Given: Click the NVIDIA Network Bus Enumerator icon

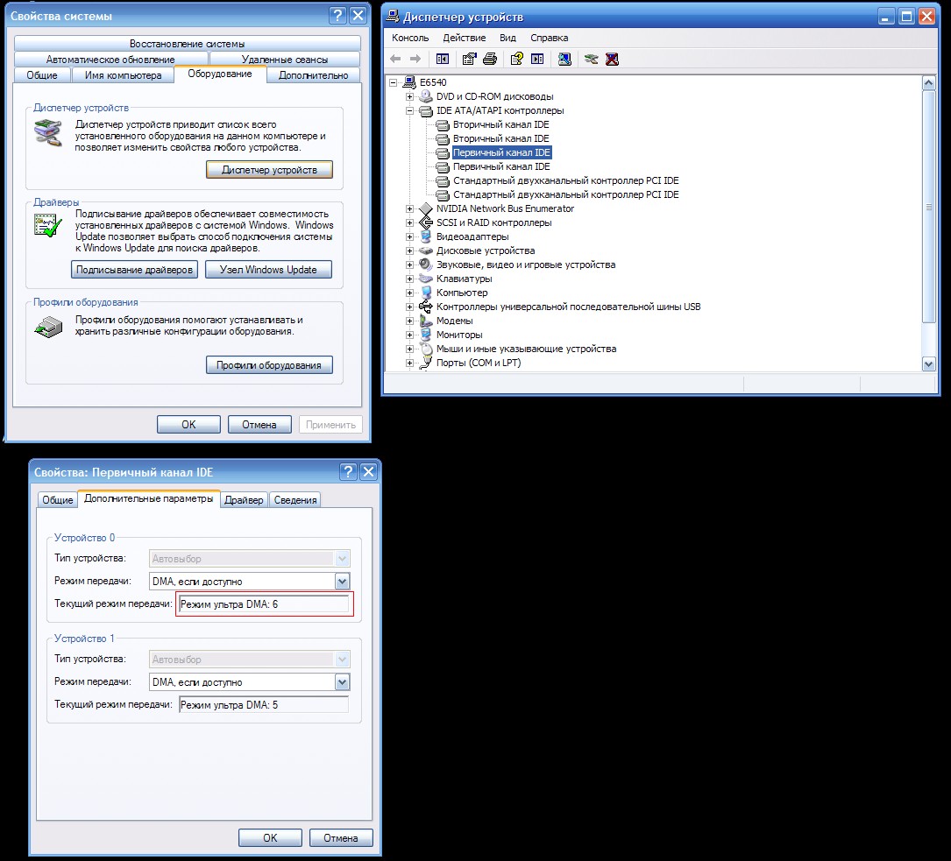Looking at the screenshot, I should [426, 208].
